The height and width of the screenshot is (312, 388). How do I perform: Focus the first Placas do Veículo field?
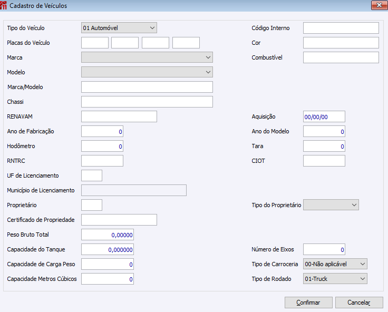click(95, 43)
